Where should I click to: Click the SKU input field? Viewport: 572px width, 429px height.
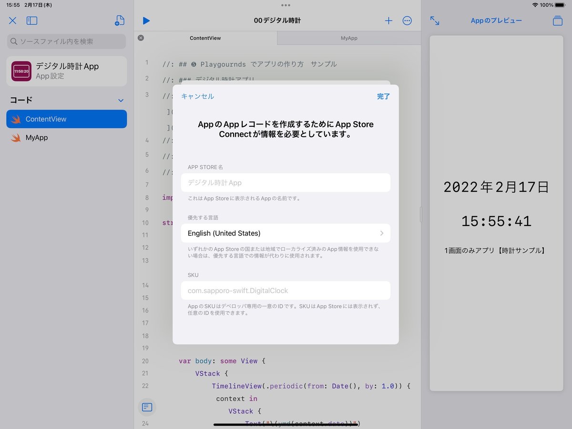(x=286, y=290)
